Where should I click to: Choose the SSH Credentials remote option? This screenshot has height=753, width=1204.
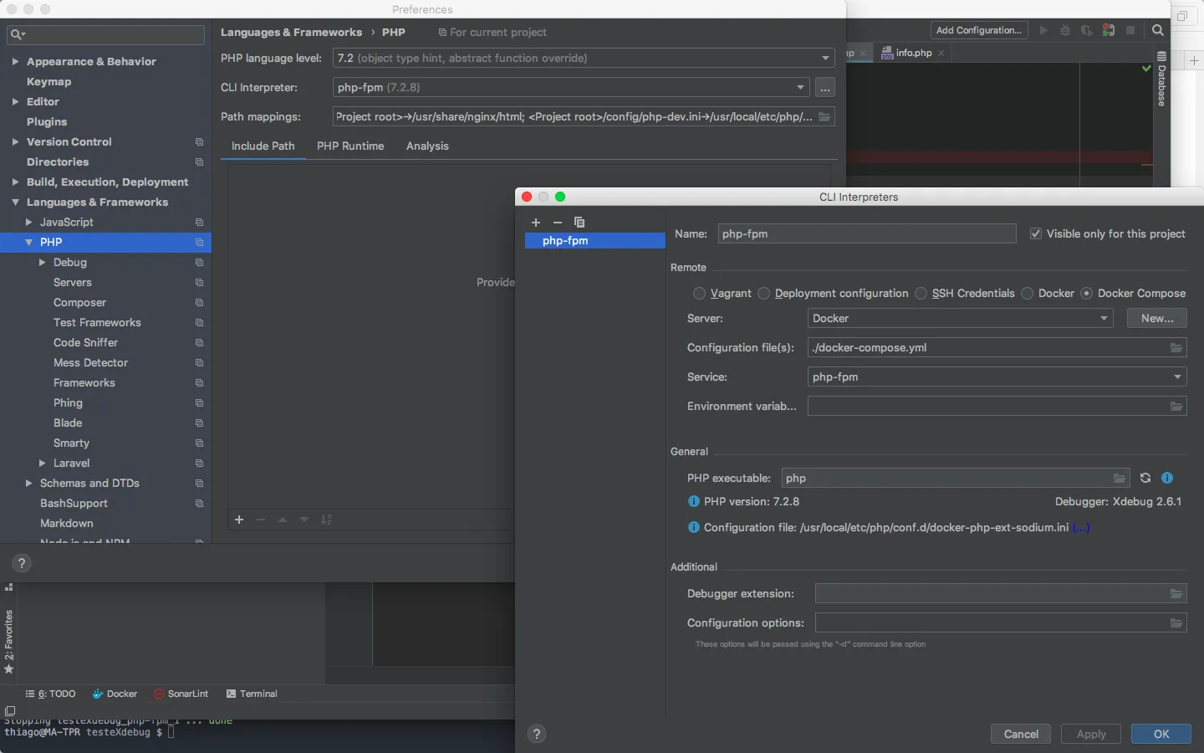[921, 294]
